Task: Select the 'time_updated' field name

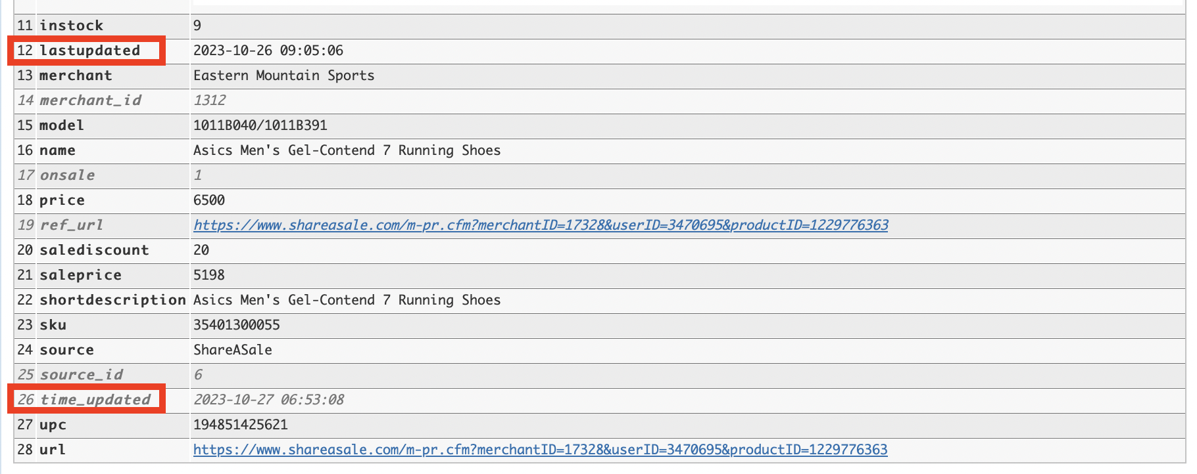Action: pyautogui.click(x=95, y=400)
